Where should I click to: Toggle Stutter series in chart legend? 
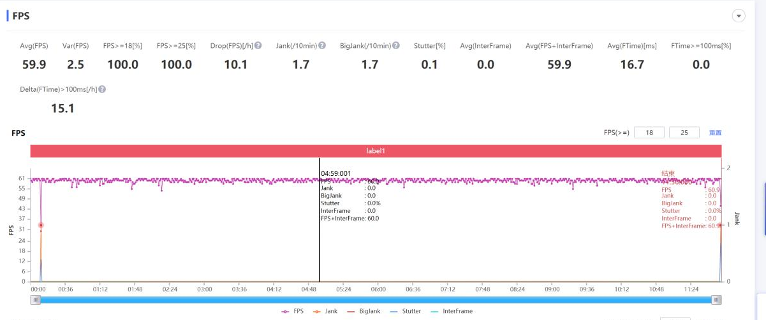click(x=406, y=311)
